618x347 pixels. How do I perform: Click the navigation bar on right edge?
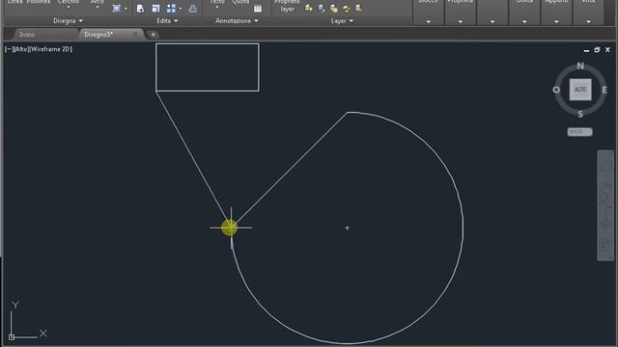tap(605, 205)
